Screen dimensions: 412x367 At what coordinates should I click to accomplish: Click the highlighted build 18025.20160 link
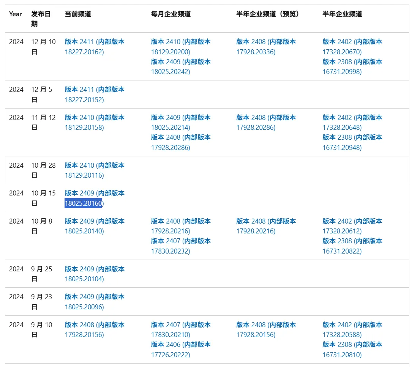[x=83, y=203]
